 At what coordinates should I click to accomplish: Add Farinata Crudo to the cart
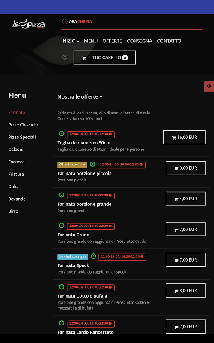186,229
